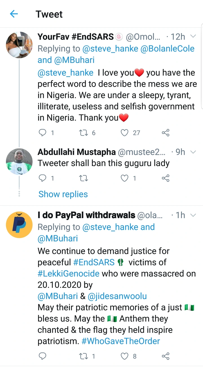Like the YourFav #EndSARS tweet
The width and height of the screenshot is (203, 367).
124,133
